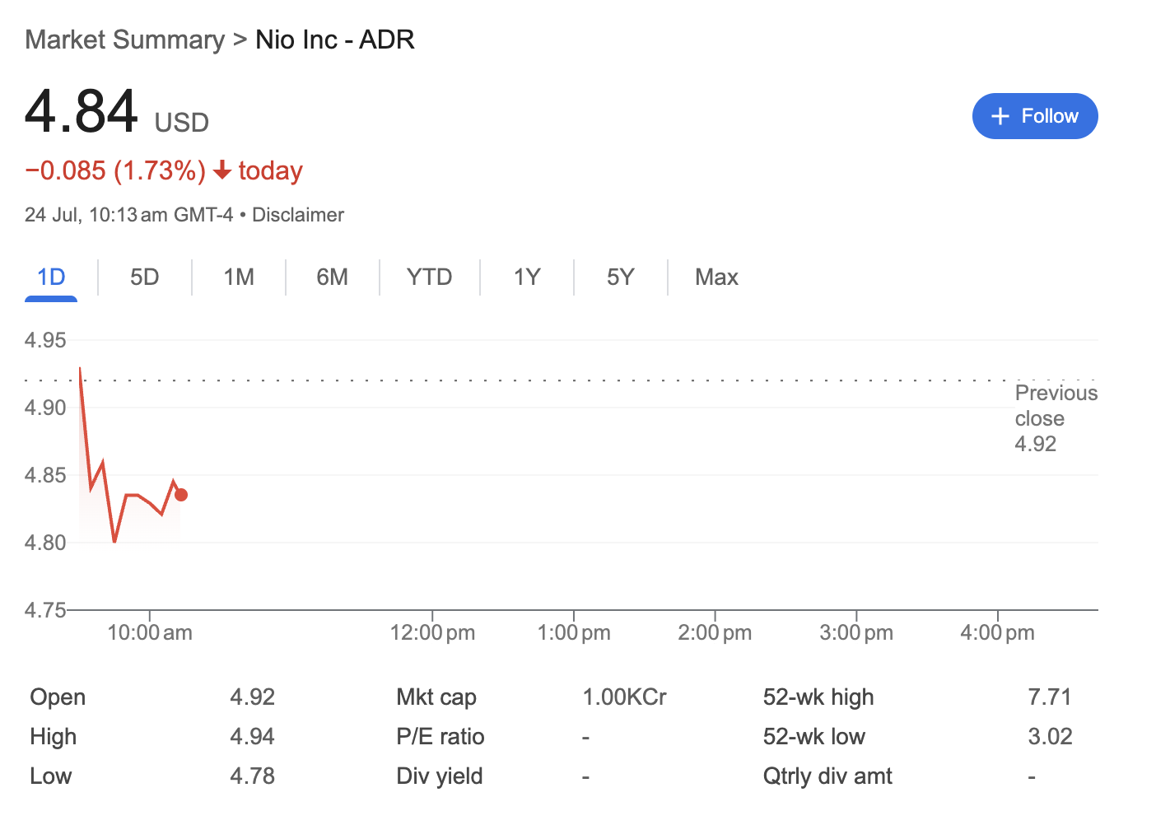Image resolution: width=1156 pixels, height=825 pixels.
Task: Click the 4.90 y-axis label
Action: coord(45,408)
